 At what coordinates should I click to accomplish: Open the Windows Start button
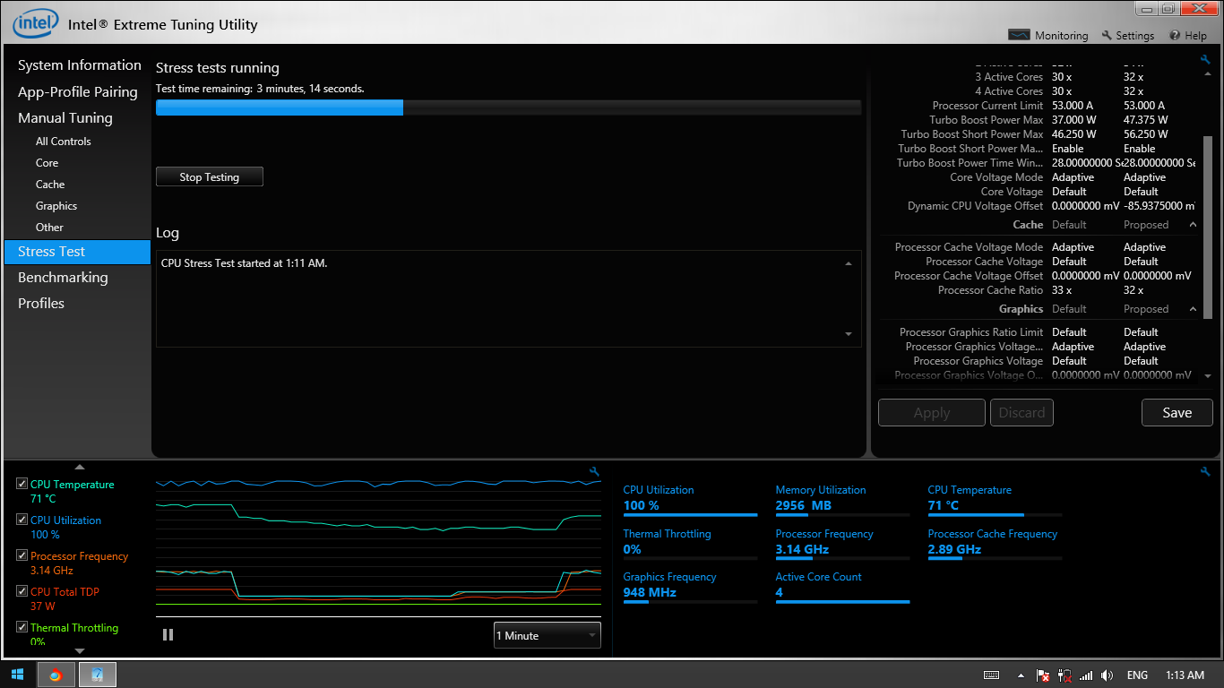click(17, 675)
